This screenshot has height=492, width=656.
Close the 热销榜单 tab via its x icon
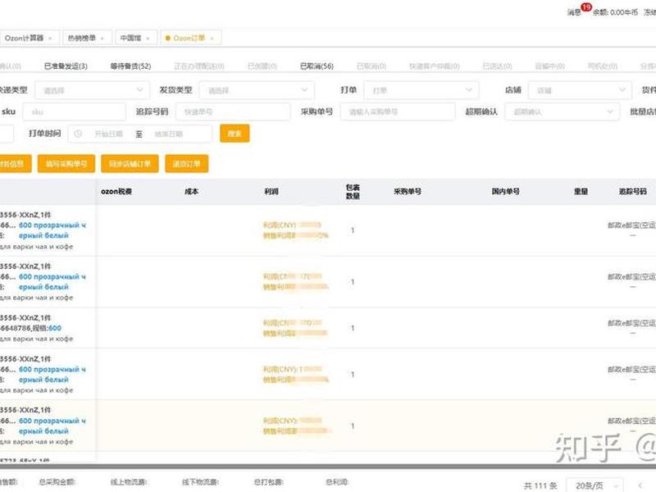[x=102, y=38]
